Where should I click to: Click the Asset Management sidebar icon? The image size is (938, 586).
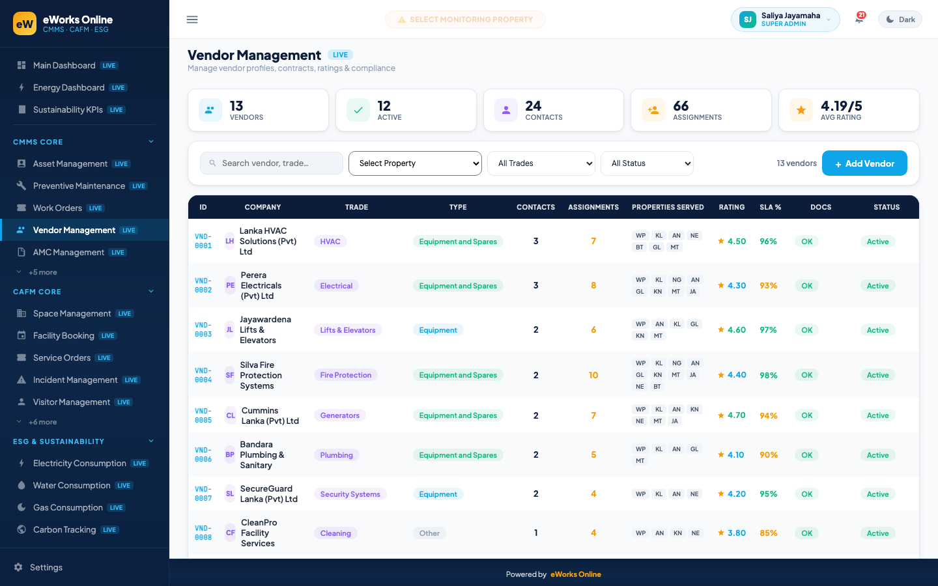point(21,163)
